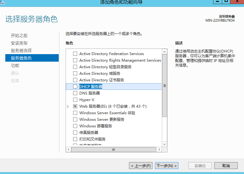Click the vertical scrollbar thumb in roles list
This screenshot has height=174, width=244.
[x=165, y=86]
